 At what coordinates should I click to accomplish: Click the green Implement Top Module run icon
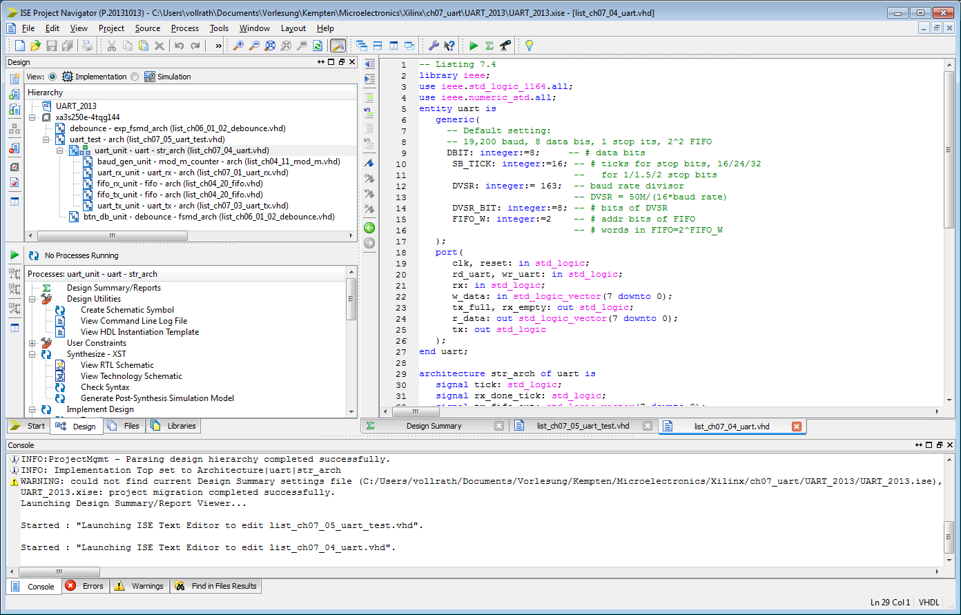point(474,46)
